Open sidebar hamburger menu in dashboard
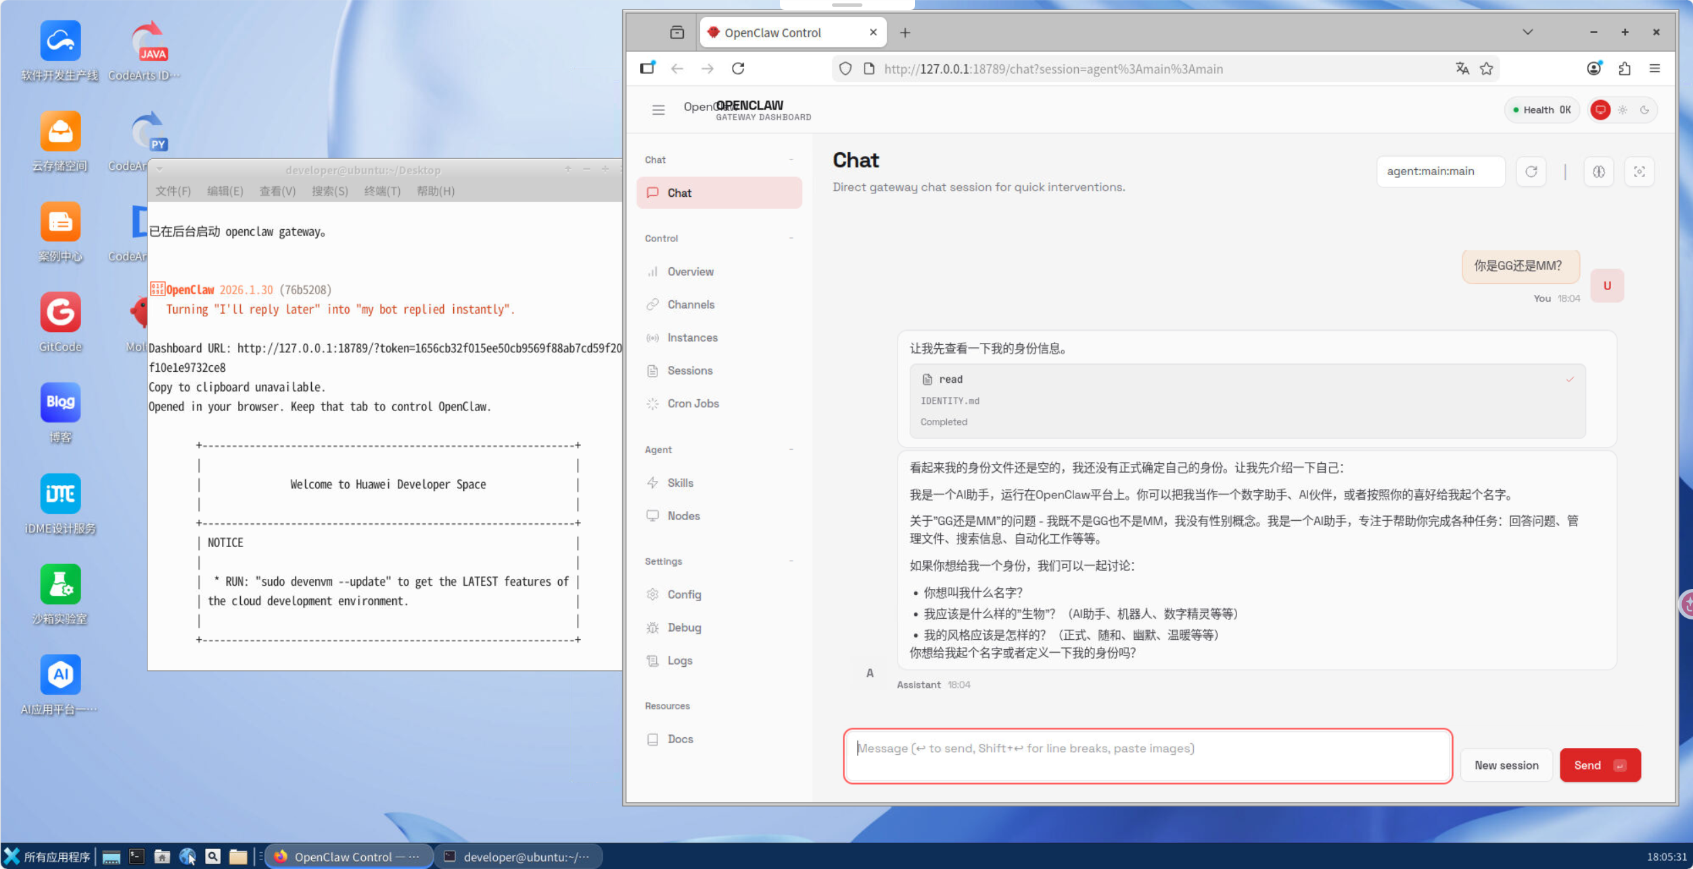The width and height of the screenshot is (1693, 869). point(658,110)
